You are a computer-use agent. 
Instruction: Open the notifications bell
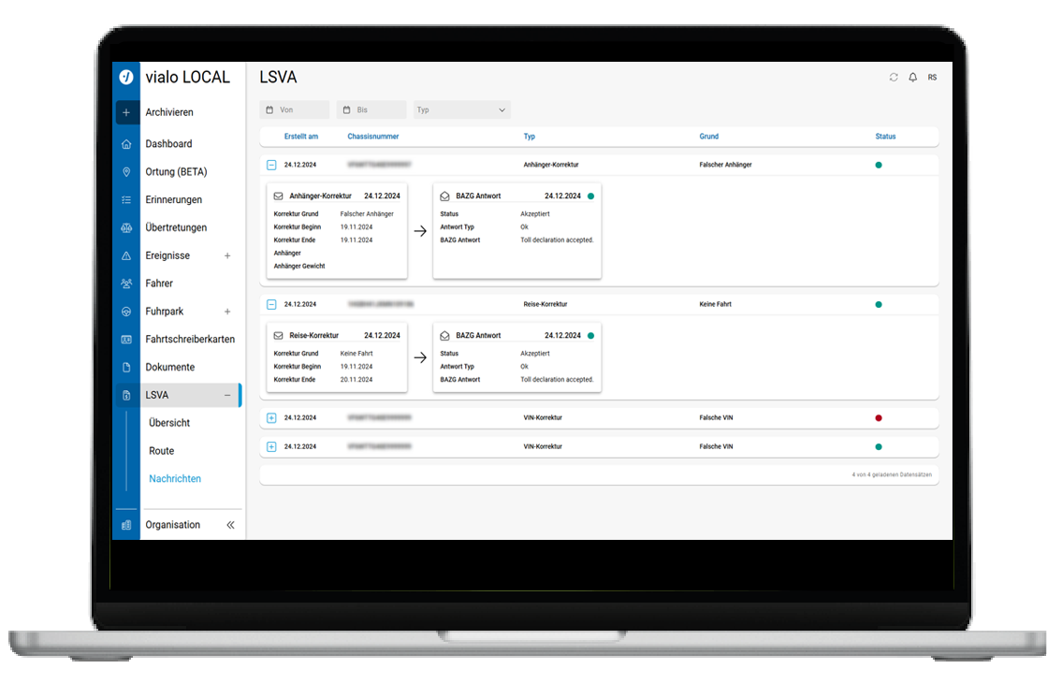point(912,78)
